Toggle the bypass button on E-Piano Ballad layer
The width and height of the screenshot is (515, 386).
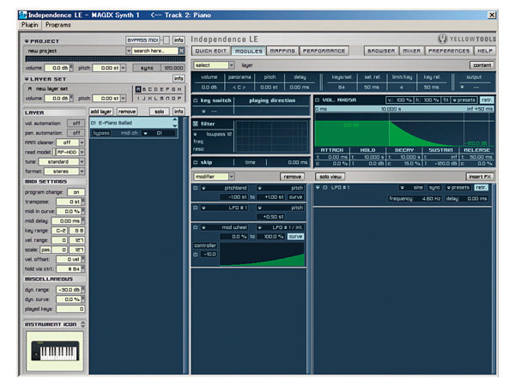click(x=101, y=133)
